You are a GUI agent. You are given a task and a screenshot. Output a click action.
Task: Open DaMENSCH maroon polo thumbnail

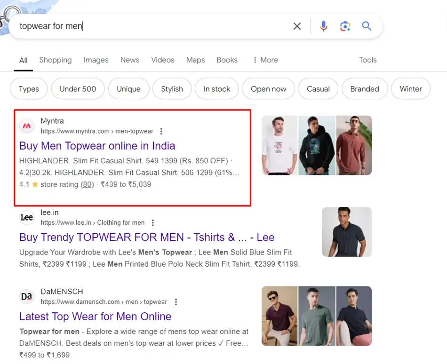[279, 316]
